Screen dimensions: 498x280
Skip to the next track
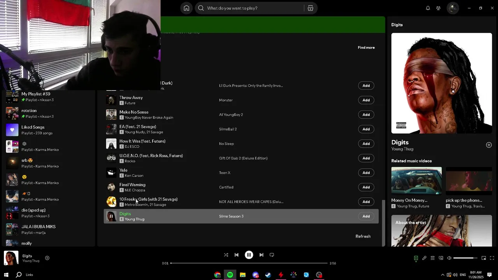point(261,255)
